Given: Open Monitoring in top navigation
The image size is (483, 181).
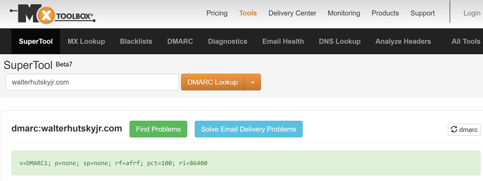Looking at the screenshot, I should click(x=344, y=13).
